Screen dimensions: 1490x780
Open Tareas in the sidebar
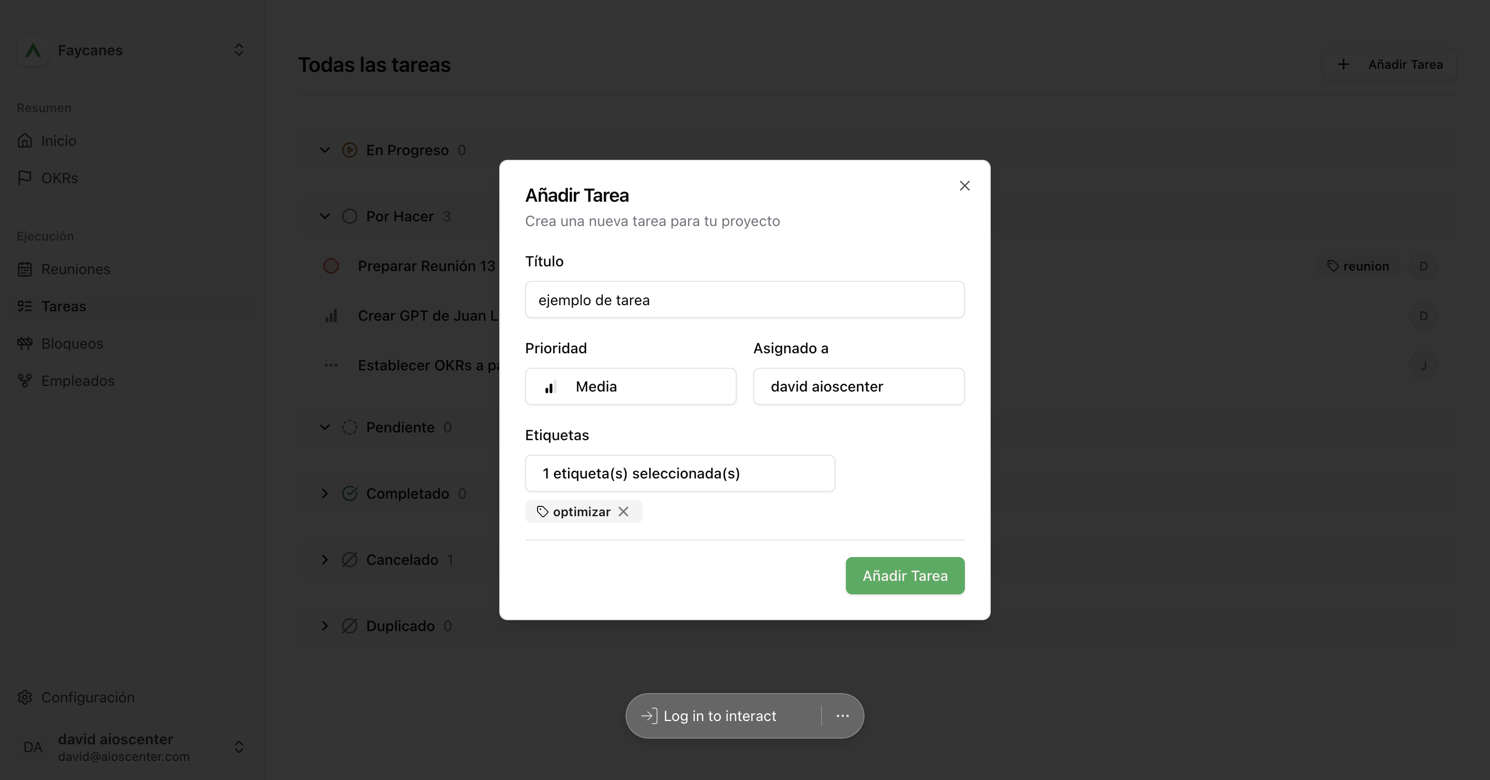[131, 306]
